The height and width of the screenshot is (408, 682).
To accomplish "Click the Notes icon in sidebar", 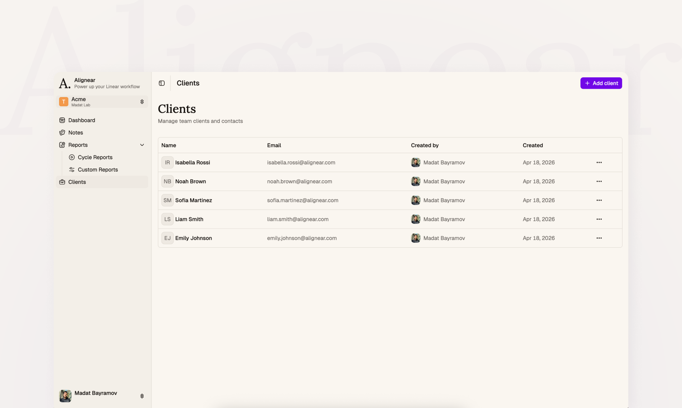I will click(62, 132).
